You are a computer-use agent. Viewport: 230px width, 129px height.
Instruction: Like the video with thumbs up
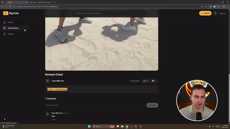[146, 81]
